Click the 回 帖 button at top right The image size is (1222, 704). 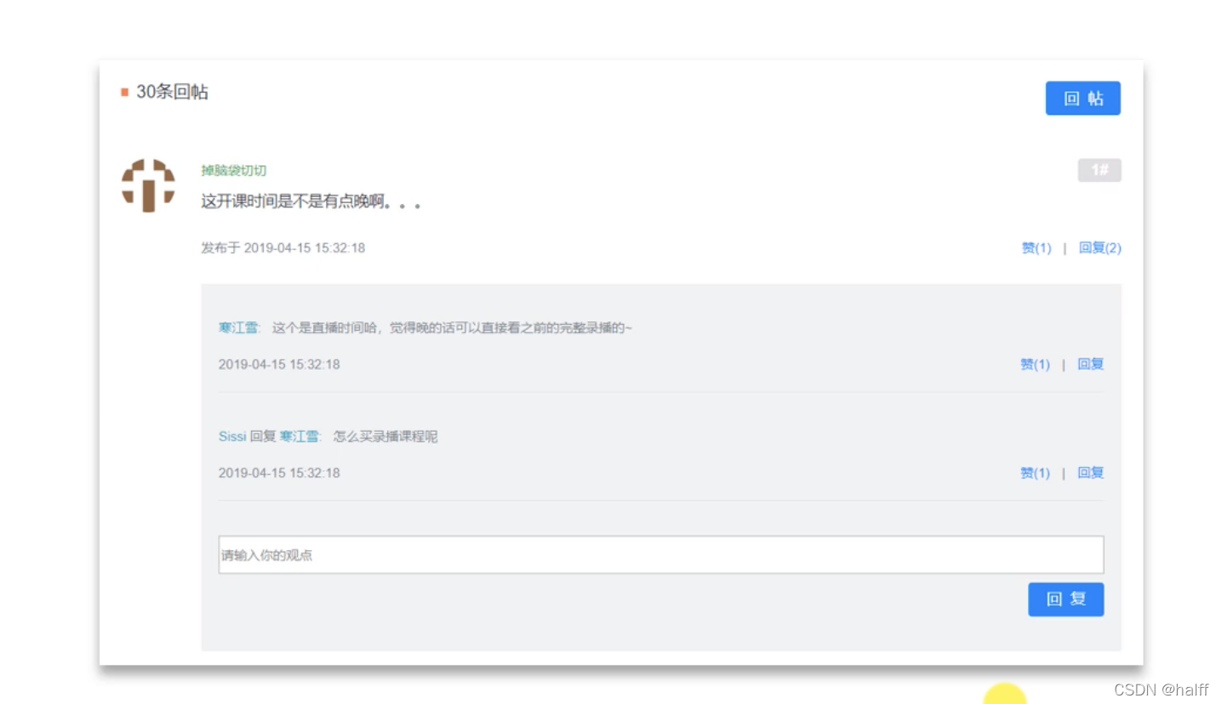tap(1082, 98)
